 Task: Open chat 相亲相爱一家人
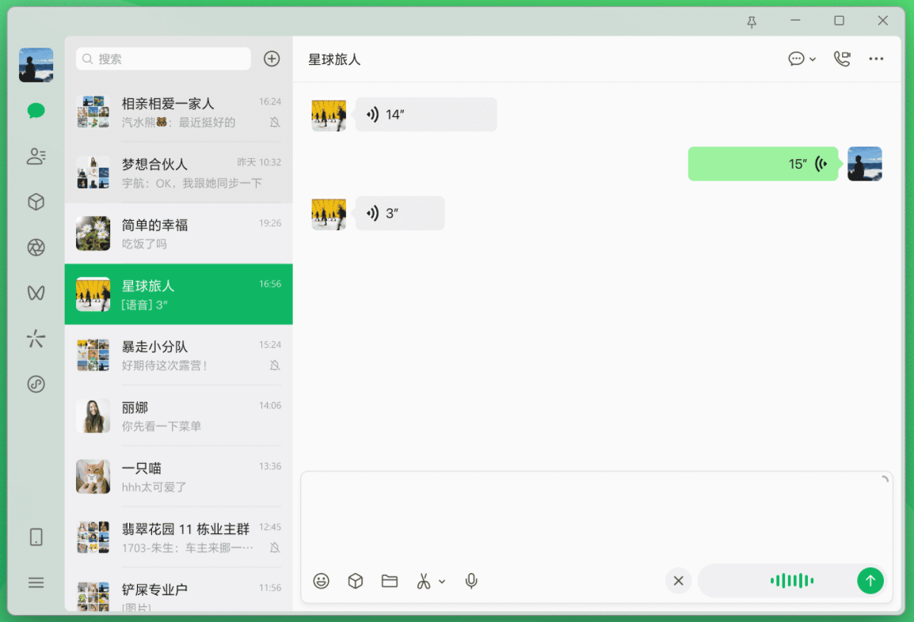pos(178,112)
